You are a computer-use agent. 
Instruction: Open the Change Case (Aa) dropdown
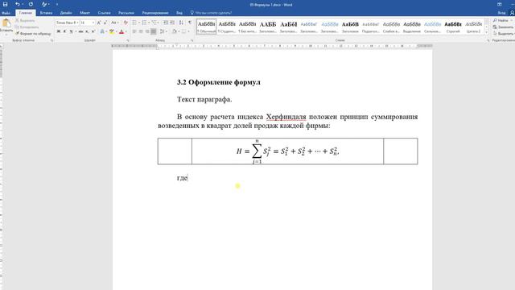tap(114, 23)
